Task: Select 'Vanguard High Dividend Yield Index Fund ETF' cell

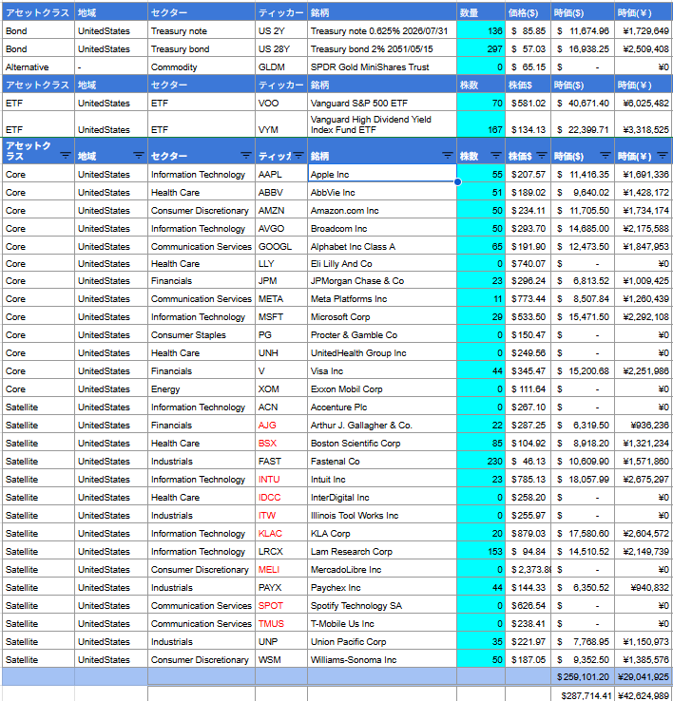Action: coord(382,124)
